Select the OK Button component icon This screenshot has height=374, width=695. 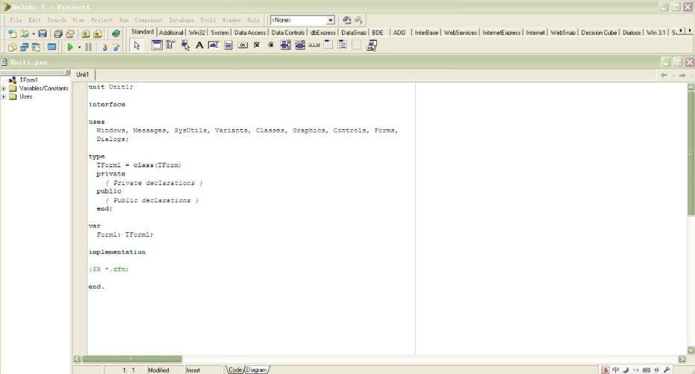click(x=243, y=45)
